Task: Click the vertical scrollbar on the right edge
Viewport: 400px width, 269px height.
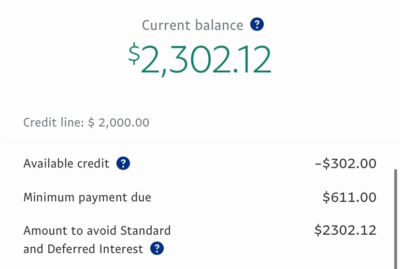Action: [397, 217]
